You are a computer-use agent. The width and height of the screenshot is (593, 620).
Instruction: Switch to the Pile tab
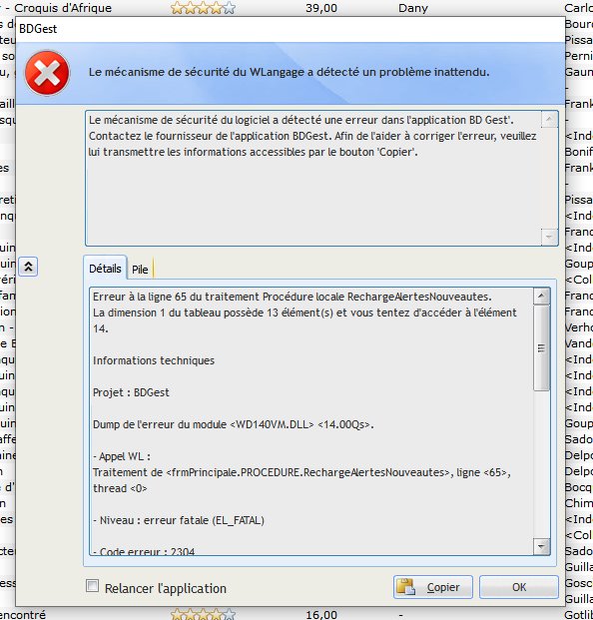point(140,270)
